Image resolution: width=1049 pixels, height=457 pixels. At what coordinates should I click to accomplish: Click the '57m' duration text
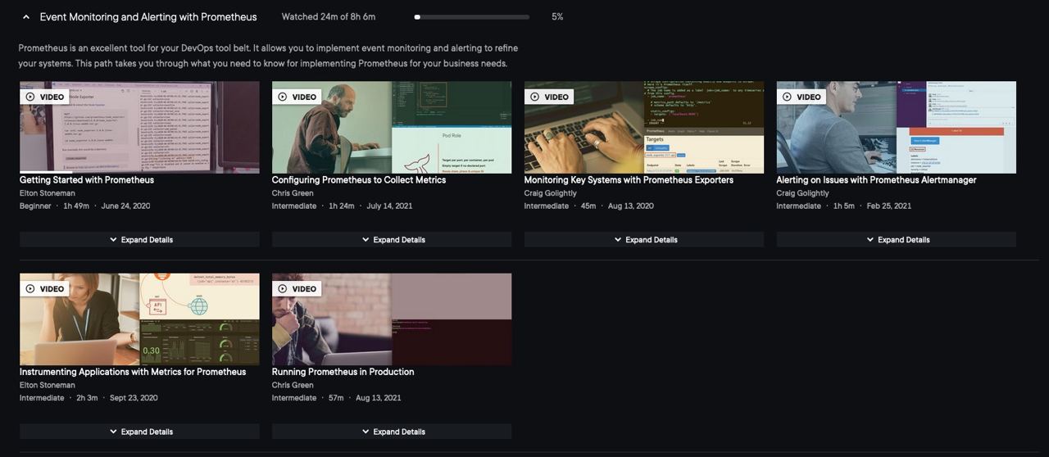(336, 398)
